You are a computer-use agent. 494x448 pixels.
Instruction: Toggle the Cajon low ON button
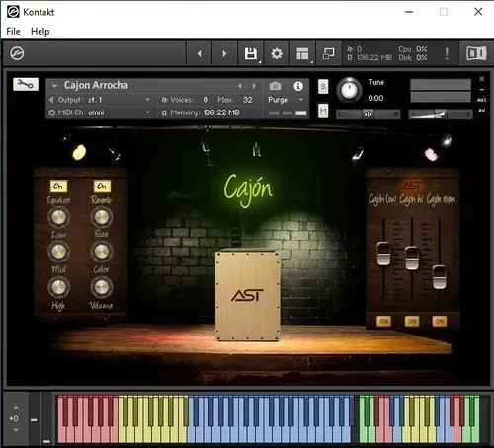coord(384,321)
